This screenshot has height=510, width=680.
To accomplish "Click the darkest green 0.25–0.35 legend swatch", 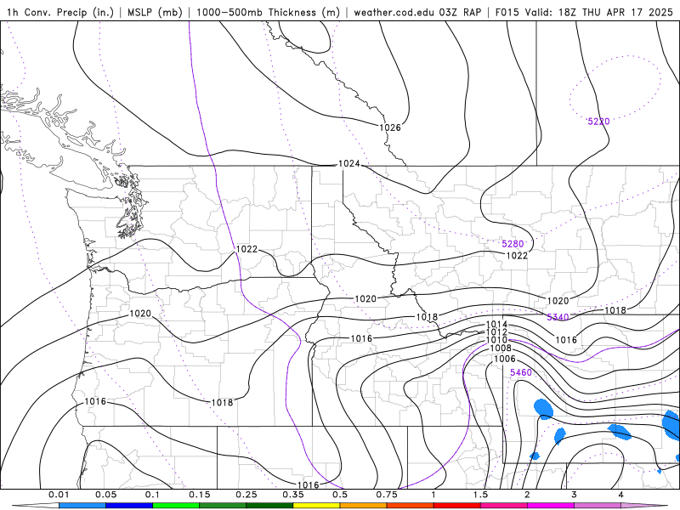I will [269, 506].
